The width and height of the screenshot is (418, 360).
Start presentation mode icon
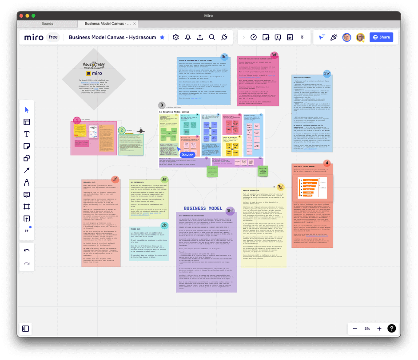[278, 37]
